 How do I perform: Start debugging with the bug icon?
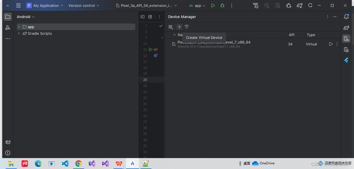click(x=222, y=5)
